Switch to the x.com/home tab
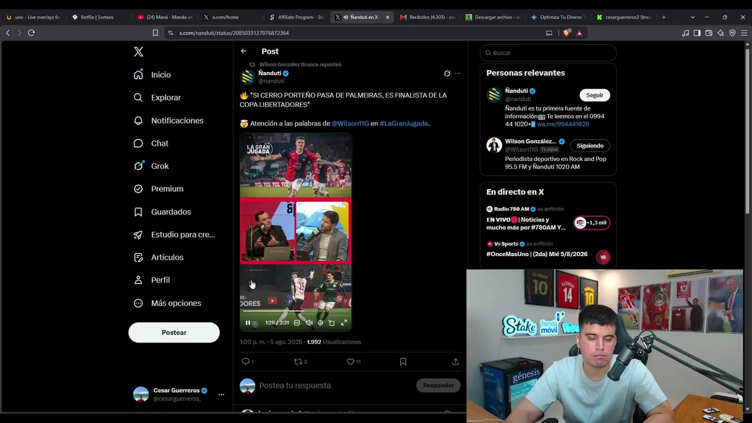Image resolution: width=752 pixels, height=423 pixels. (230, 17)
